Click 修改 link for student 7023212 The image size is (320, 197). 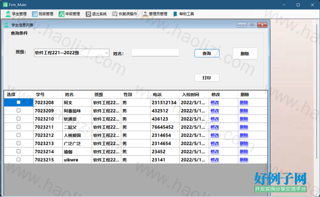point(215,135)
